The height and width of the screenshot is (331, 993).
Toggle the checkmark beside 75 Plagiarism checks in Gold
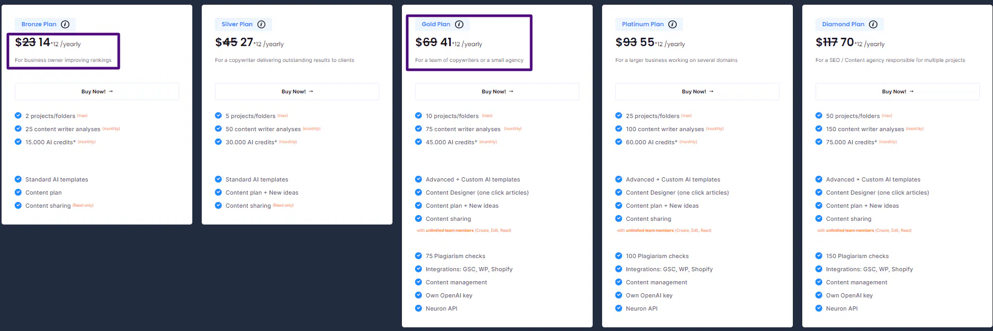click(x=418, y=256)
